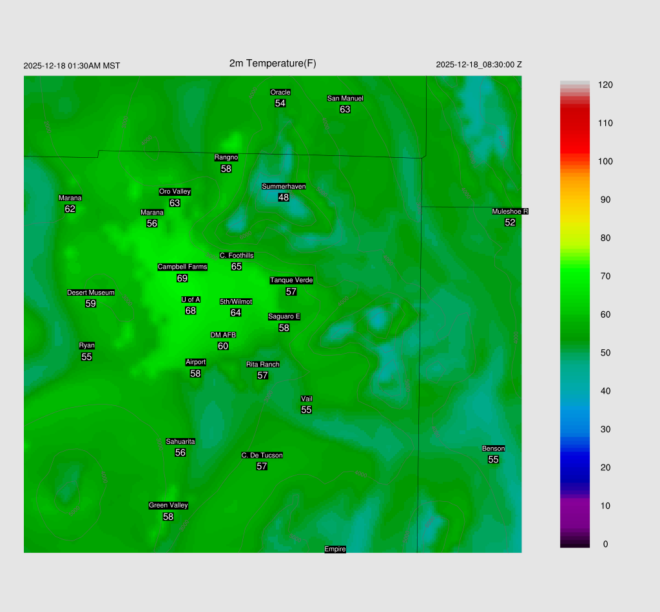Click the 69 temperature value
Image resolution: width=660 pixels, height=612 pixels.
tap(182, 278)
